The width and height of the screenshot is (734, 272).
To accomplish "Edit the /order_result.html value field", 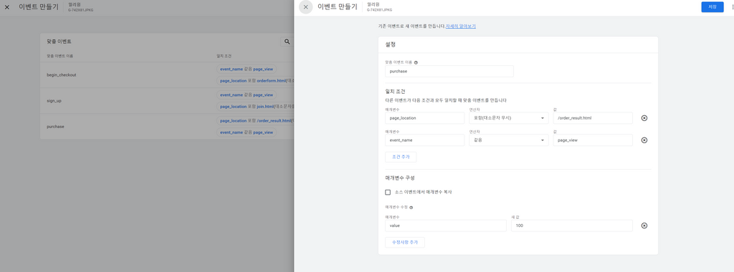I will [x=593, y=118].
